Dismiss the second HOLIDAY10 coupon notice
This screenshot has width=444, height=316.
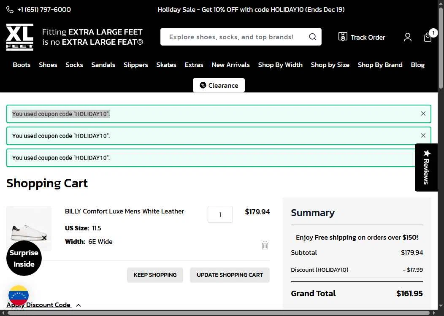coord(423,135)
